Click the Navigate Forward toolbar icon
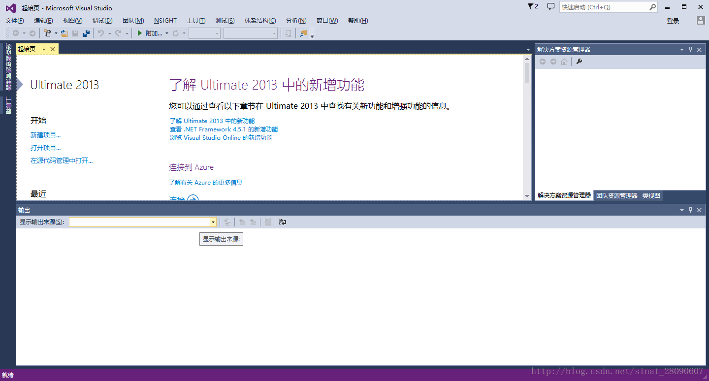This screenshot has width=709, height=381. coord(32,33)
